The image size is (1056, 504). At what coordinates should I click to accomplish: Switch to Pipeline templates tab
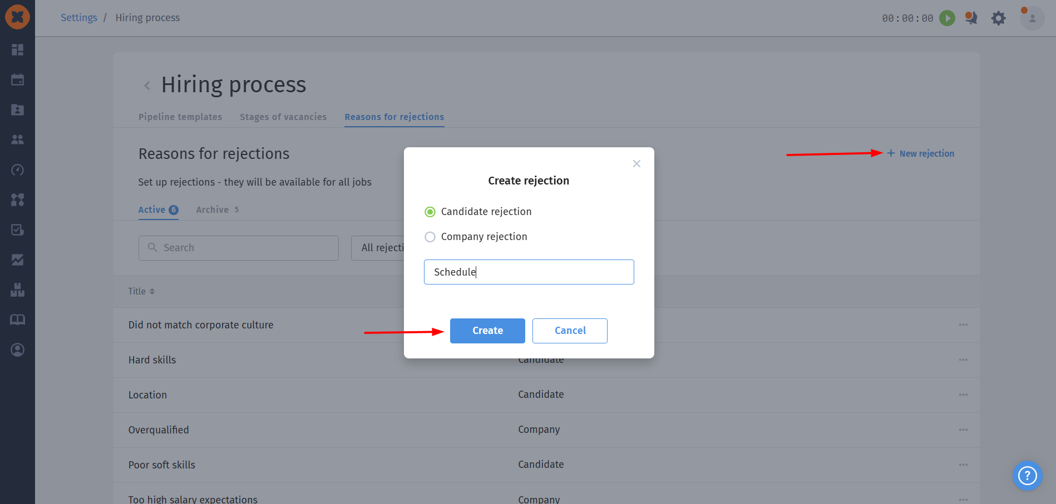tap(180, 117)
